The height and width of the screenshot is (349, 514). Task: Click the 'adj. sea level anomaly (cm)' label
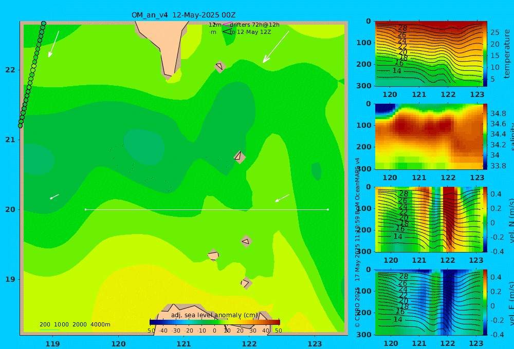point(214,315)
